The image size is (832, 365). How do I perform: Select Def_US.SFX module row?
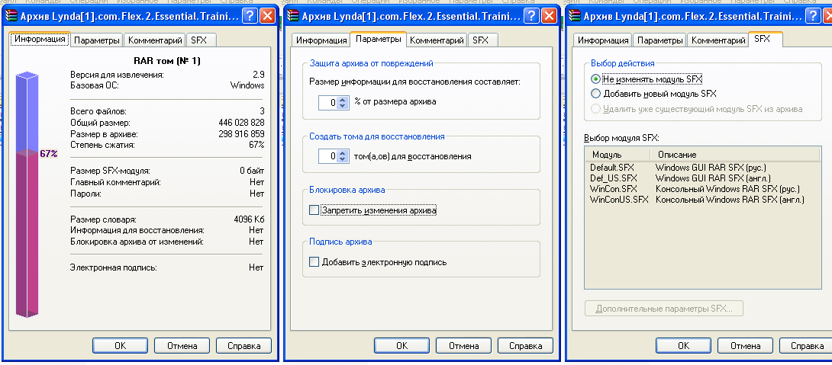coord(702,178)
